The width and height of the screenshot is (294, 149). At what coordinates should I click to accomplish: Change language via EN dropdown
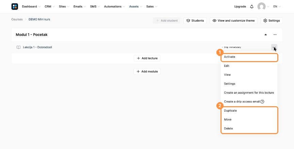[277, 6]
